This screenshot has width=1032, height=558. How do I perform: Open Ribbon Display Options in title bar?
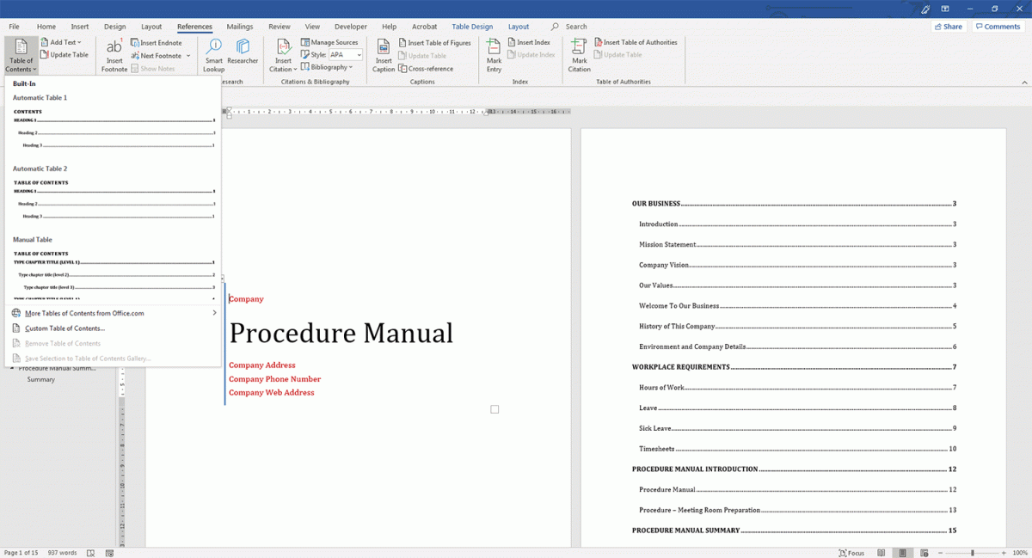(x=945, y=9)
